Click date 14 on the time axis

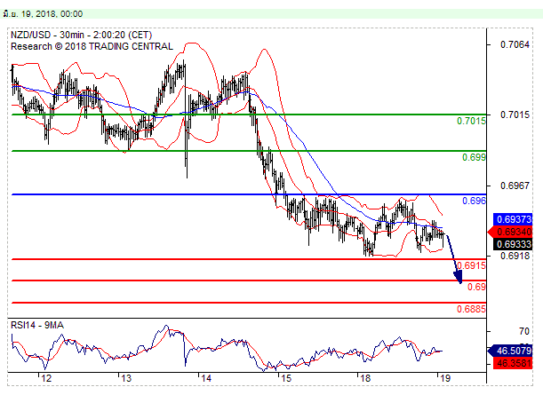pos(205,378)
